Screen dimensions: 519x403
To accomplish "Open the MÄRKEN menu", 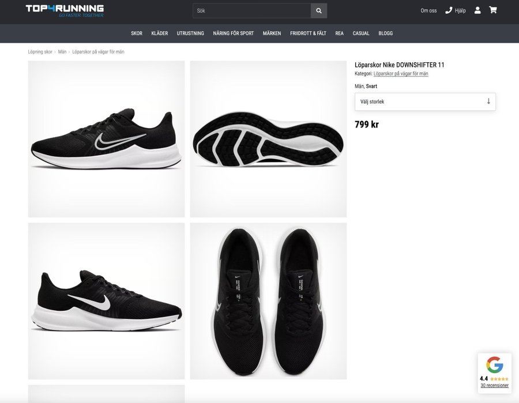I will click(272, 33).
